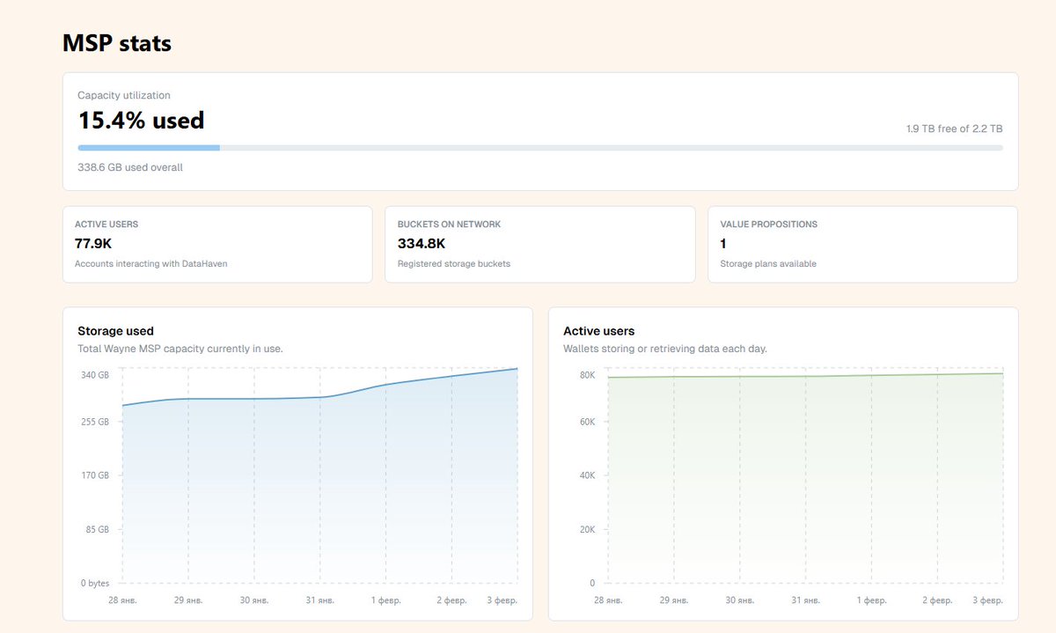Click the '170 GB' axis label

point(95,475)
